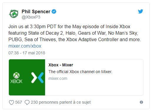
Task: Click the Phil Spencer display name
Action: (36, 11)
